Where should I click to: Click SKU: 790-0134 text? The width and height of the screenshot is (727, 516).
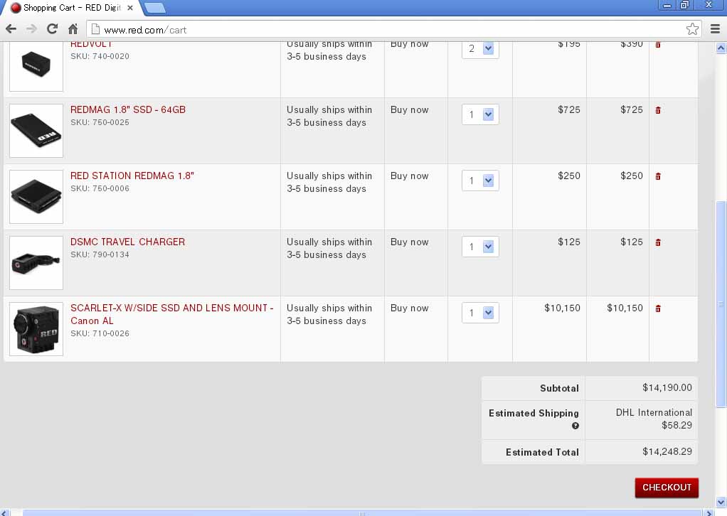[100, 254]
